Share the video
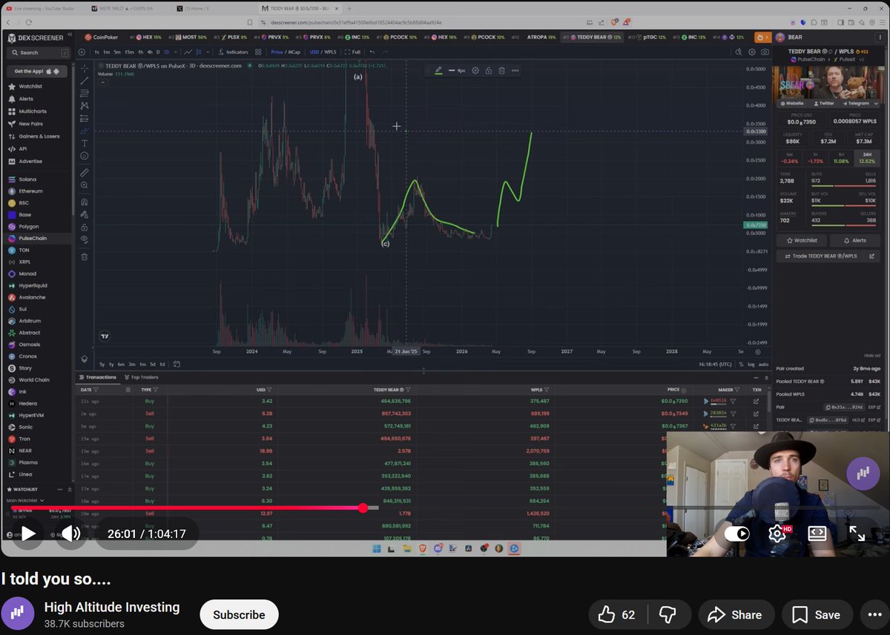The image size is (890, 635). (x=736, y=615)
